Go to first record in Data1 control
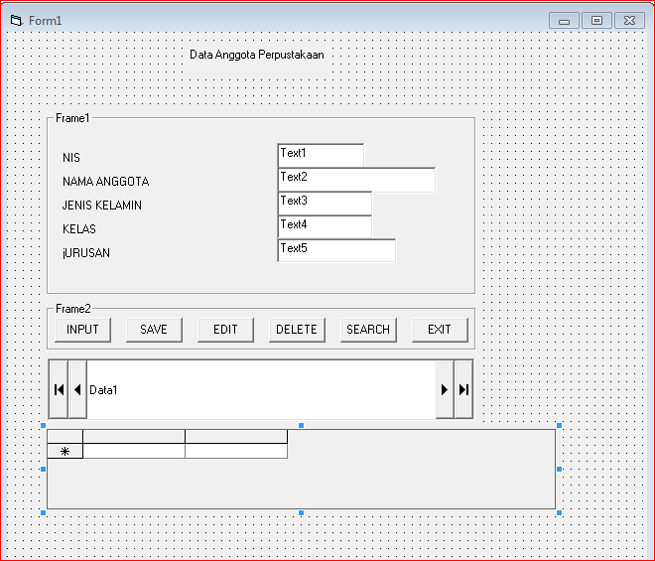The image size is (655, 561). pyautogui.click(x=59, y=389)
